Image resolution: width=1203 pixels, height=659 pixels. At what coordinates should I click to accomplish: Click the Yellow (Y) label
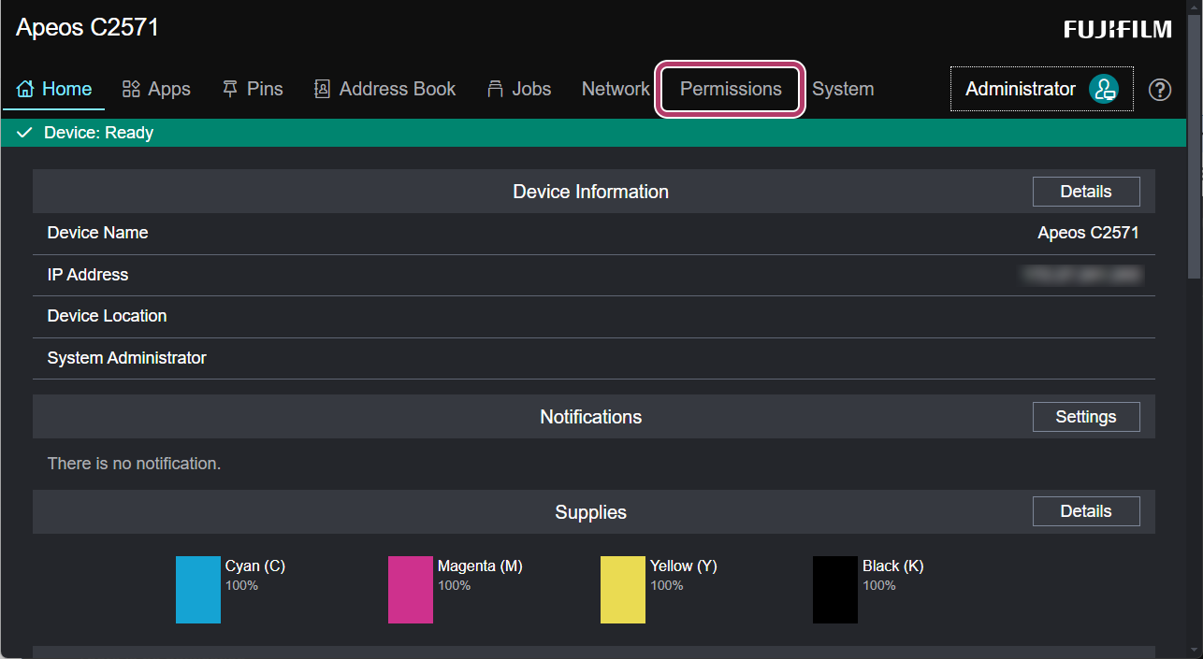point(684,566)
